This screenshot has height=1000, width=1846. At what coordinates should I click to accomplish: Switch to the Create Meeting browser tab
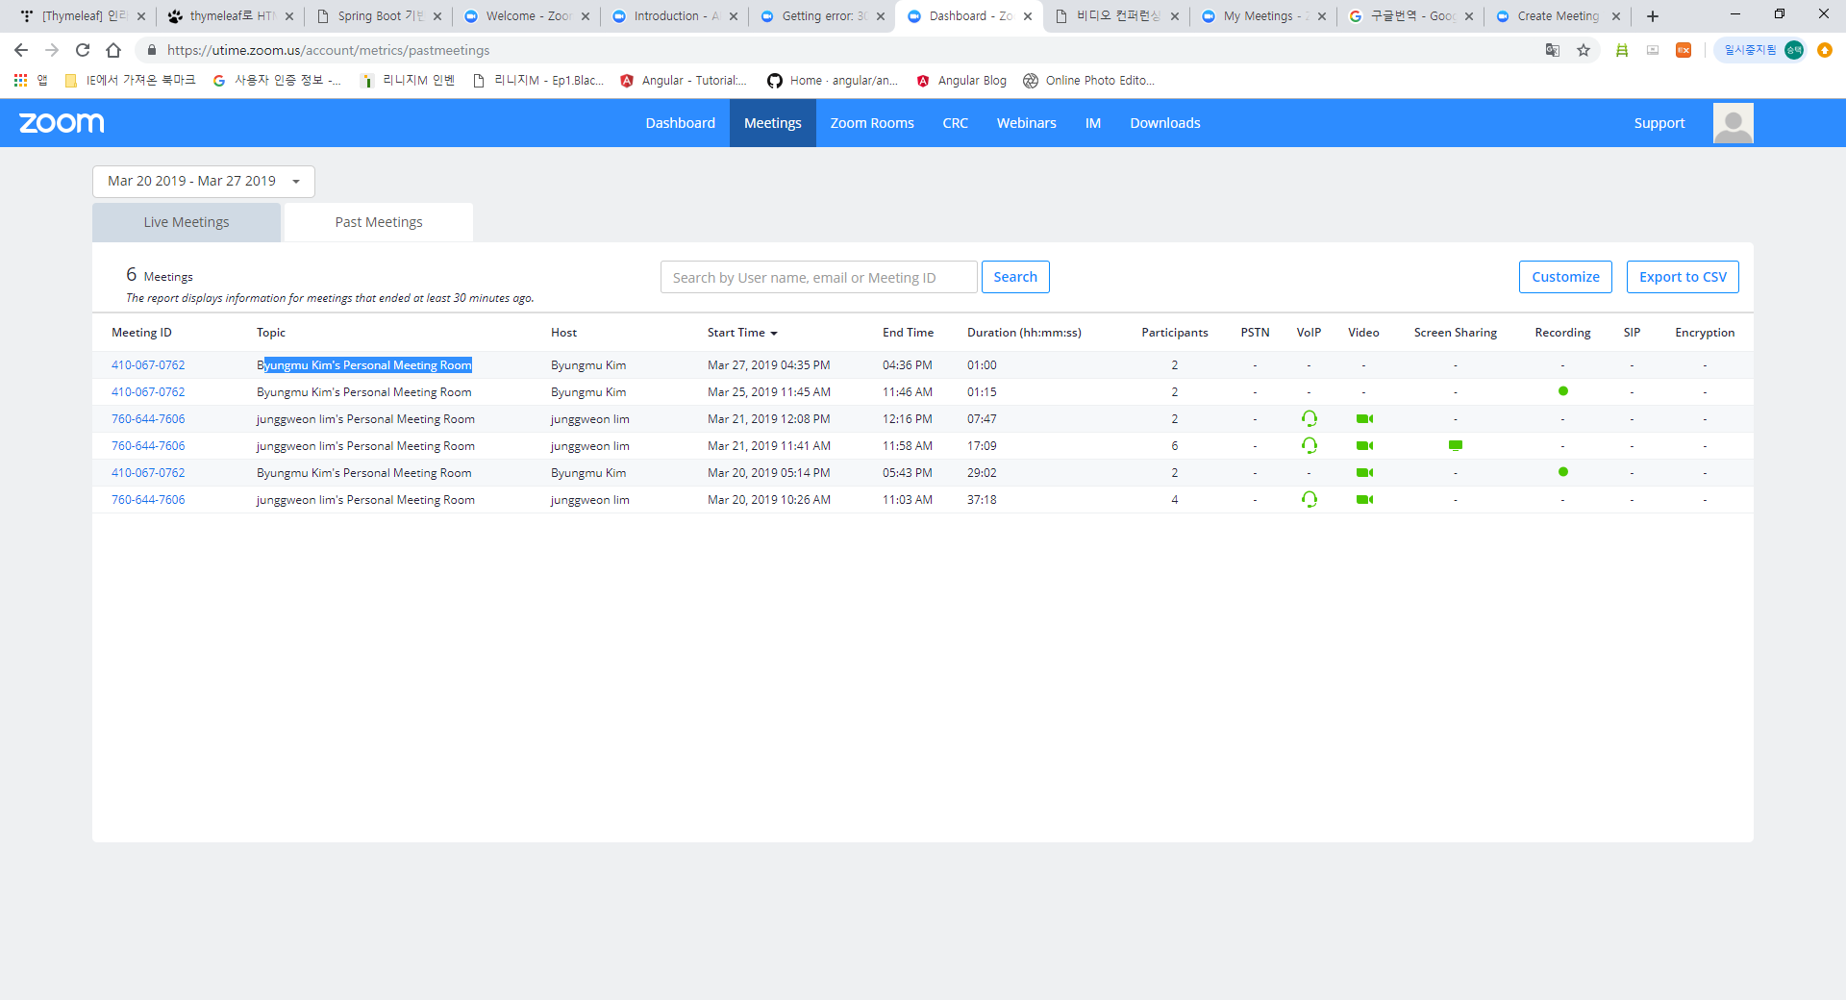point(1558,16)
